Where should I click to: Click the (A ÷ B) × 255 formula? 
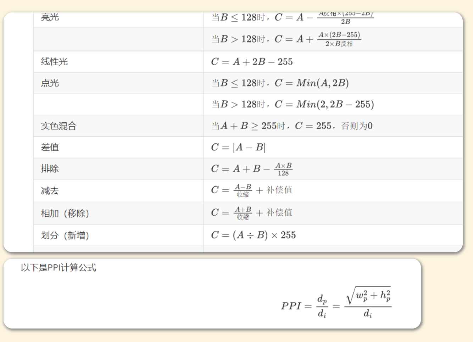click(253, 235)
